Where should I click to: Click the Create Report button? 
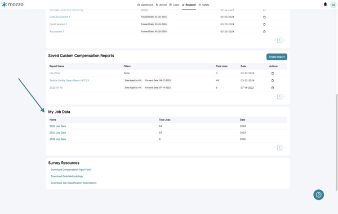point(277,57)
